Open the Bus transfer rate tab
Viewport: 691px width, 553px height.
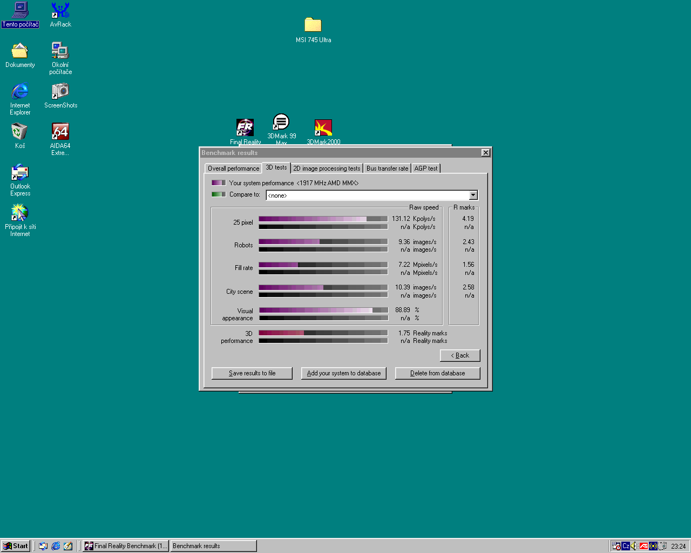coord(387,168)
